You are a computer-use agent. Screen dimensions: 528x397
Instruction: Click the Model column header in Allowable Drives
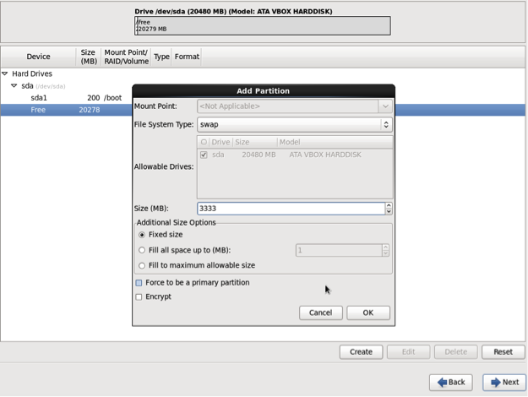335,142
